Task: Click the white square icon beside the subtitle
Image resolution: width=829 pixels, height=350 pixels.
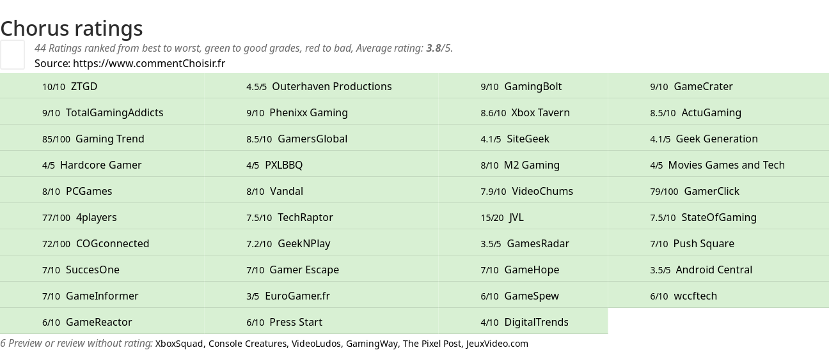Action: 12,54
